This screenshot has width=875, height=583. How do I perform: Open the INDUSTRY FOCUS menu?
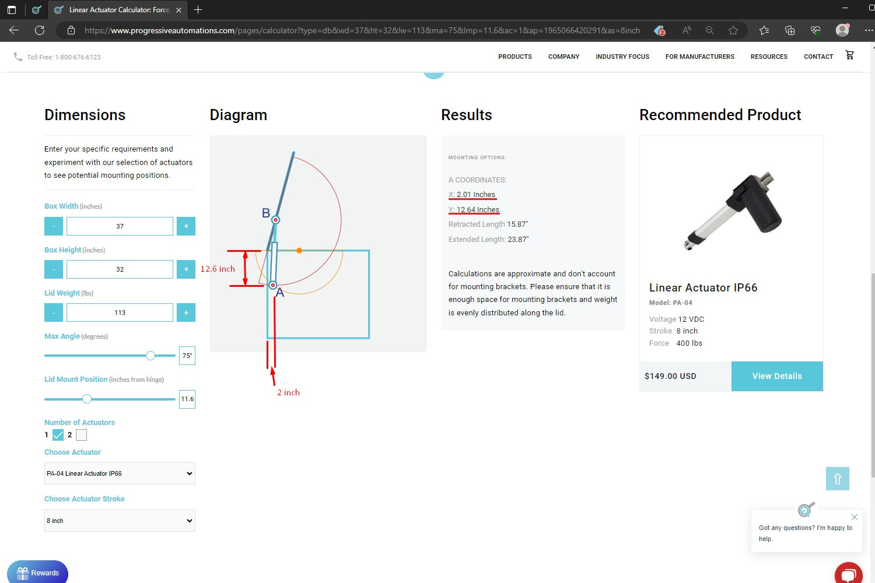622,57
